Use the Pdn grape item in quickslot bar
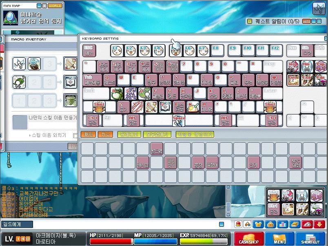This screenshot has height=246, width=328. click(316, 209)
